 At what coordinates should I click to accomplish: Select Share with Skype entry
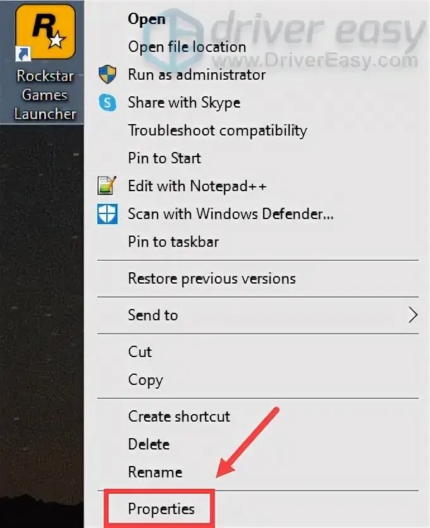coord(184,103)
